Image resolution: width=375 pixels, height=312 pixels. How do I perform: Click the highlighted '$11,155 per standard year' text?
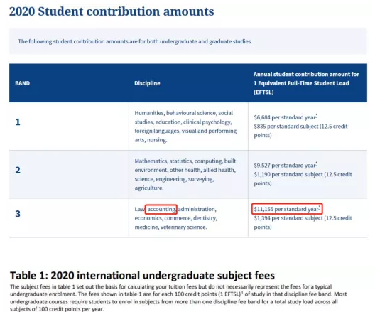(x=287, y=209)
